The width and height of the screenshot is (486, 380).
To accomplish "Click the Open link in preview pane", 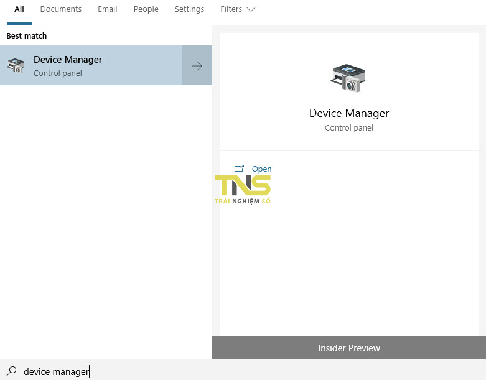I will [x=261, y=169].
